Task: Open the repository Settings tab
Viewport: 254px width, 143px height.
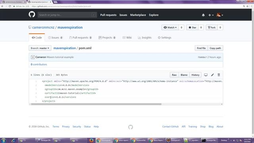Action: [x=164, y=37]
